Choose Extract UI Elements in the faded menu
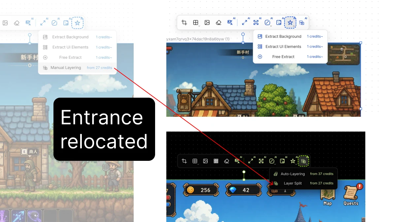 [x=78, y=47]
